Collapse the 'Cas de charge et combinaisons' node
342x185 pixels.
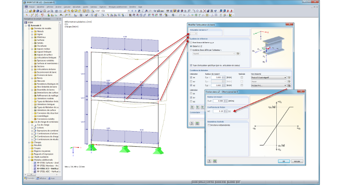tap(29, 122)
